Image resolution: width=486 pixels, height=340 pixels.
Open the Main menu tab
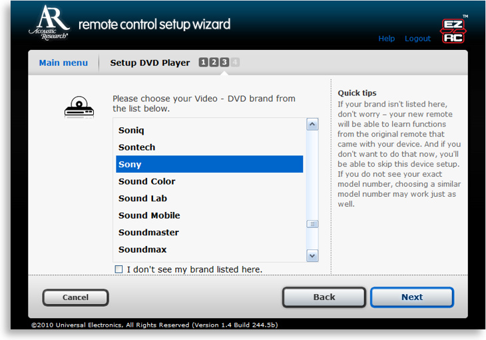[63, 63]
